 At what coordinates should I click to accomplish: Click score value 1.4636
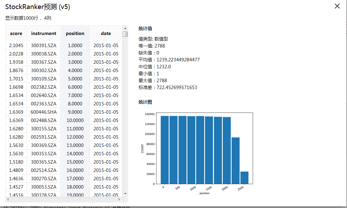[16, 179]
